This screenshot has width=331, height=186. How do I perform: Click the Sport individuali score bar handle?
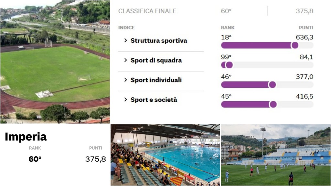[272, 85]
